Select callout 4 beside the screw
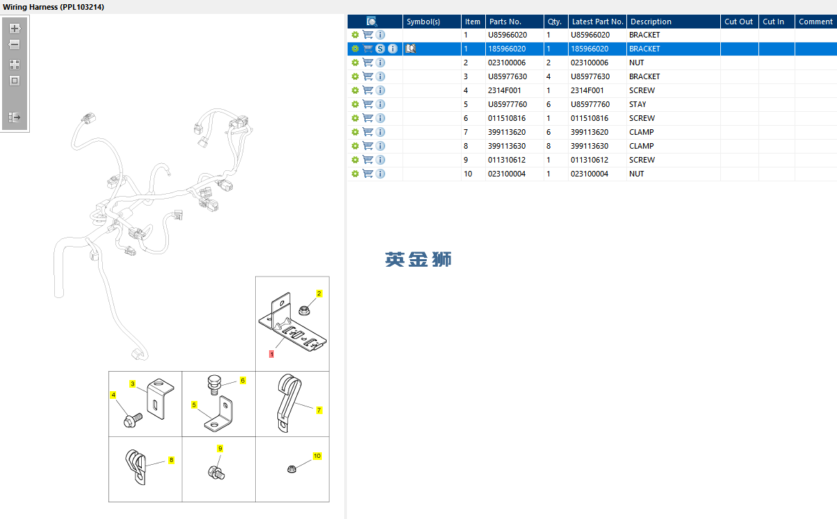Screen dimensions: 837x519 tap(113, 395)
